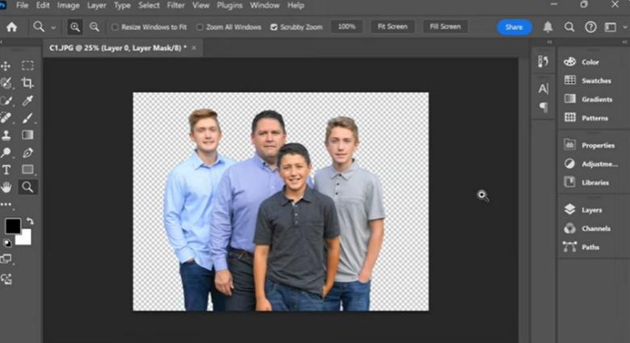Click the blue Share button
This screenshot has width=630, height=343.
click(514, 27)
